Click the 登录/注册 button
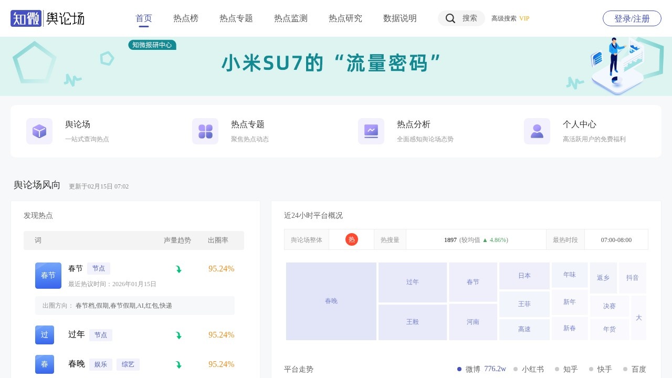The width and height of the screenshot is (672, 378). click(632, 18)
